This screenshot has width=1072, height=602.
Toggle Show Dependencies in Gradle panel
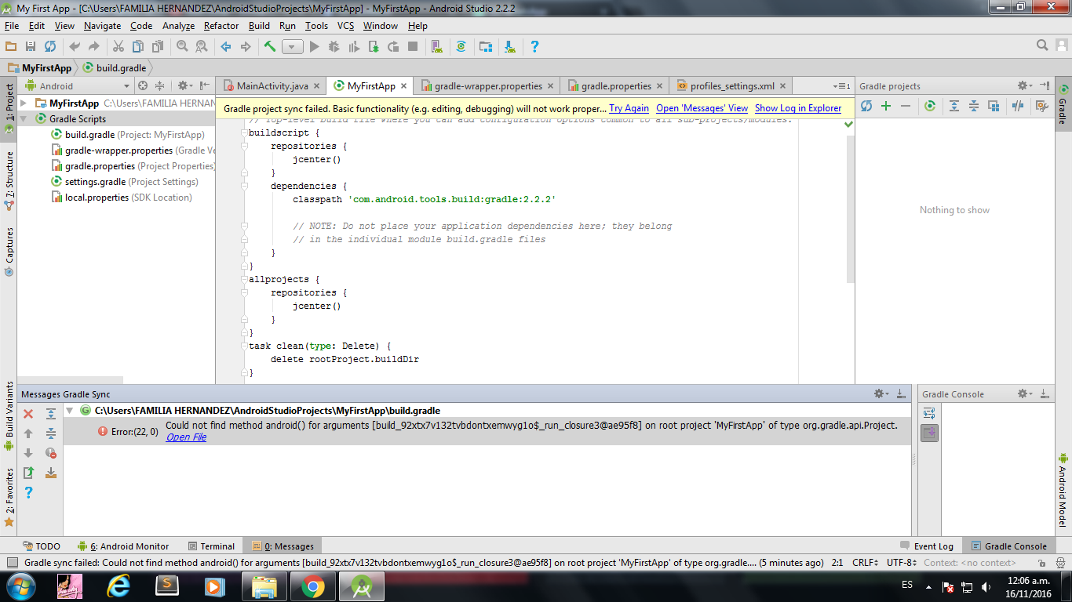pos(994,106)
